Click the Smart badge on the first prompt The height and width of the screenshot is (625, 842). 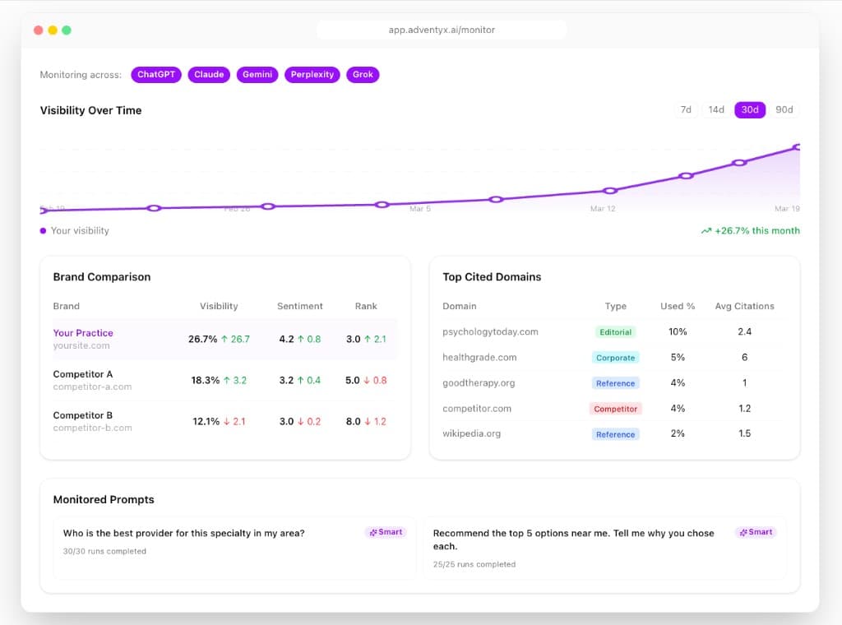point(386,532)
